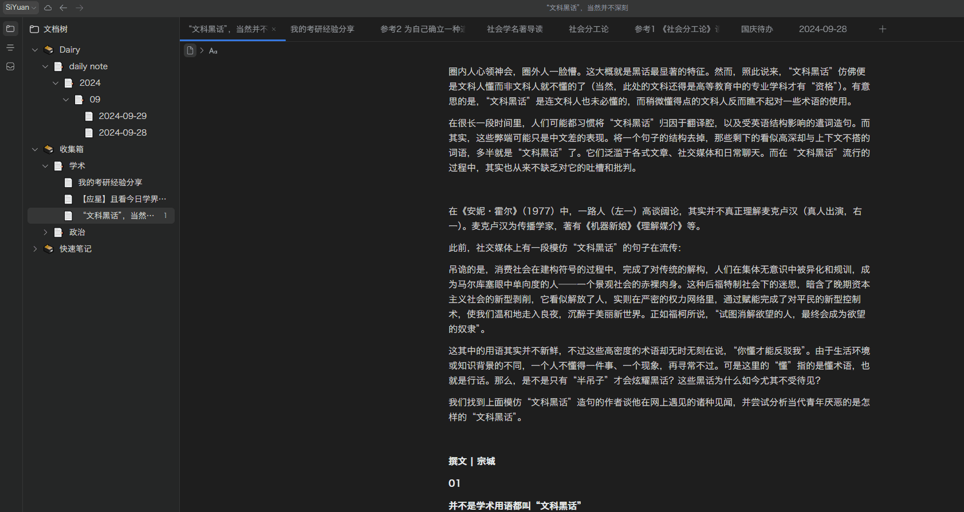Go back with the left arrow

[x=64, y=7]
